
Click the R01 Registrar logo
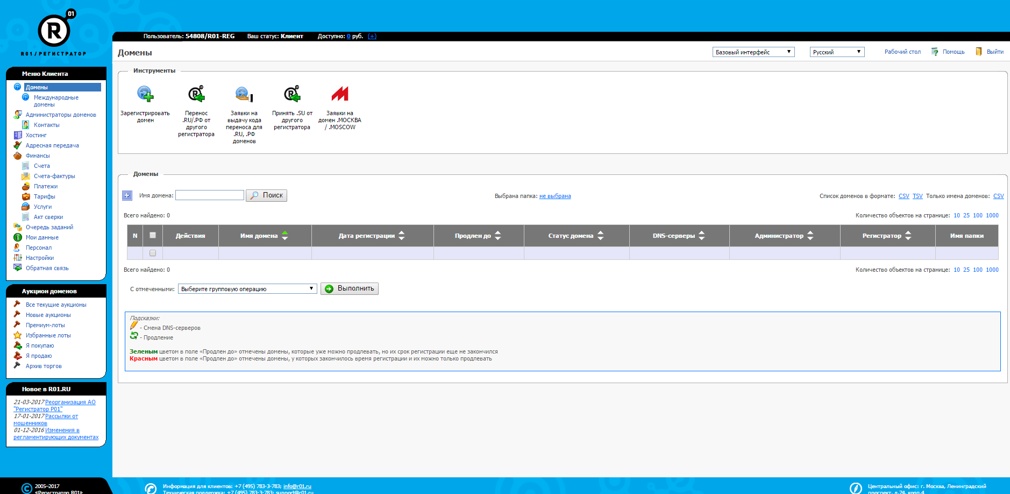click(54, 32)
